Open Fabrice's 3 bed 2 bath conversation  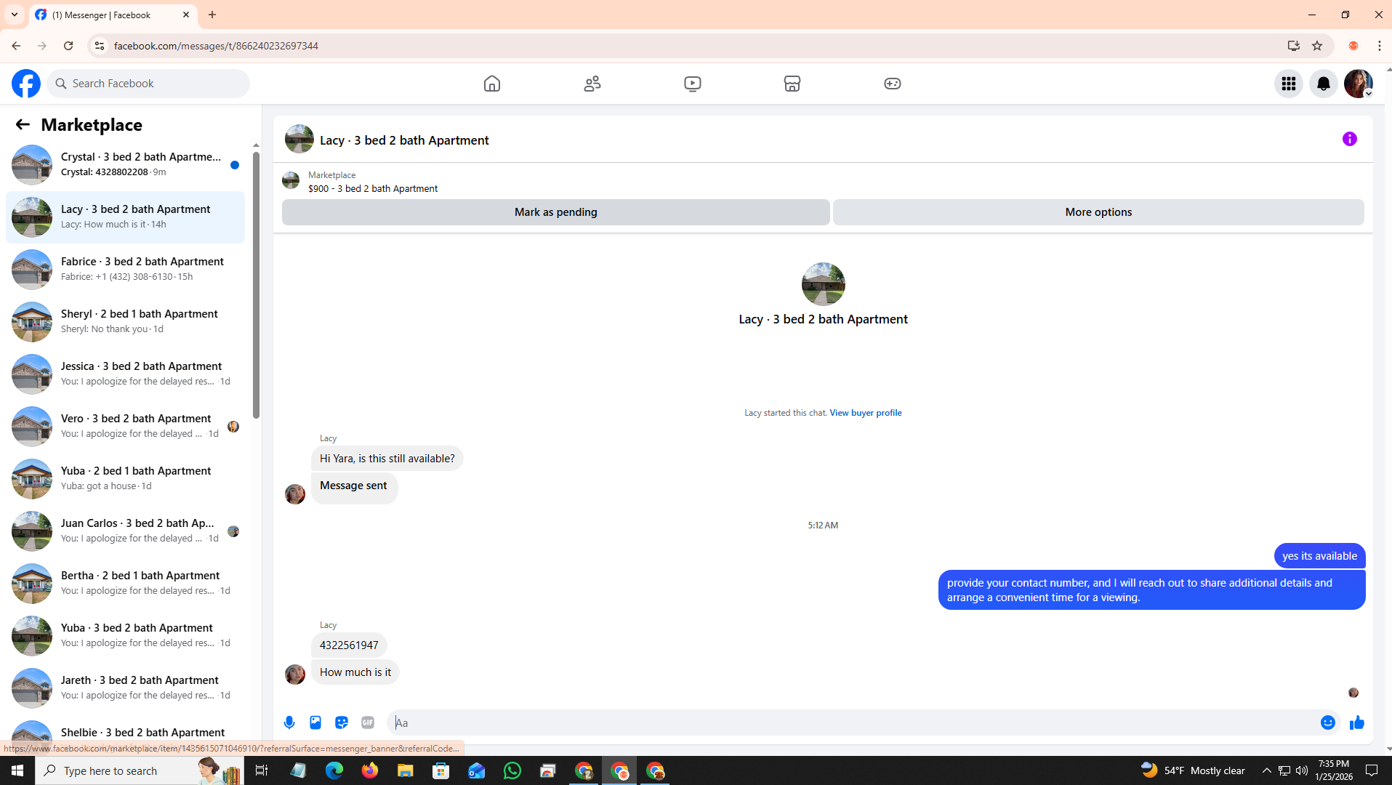pos(125,269)
